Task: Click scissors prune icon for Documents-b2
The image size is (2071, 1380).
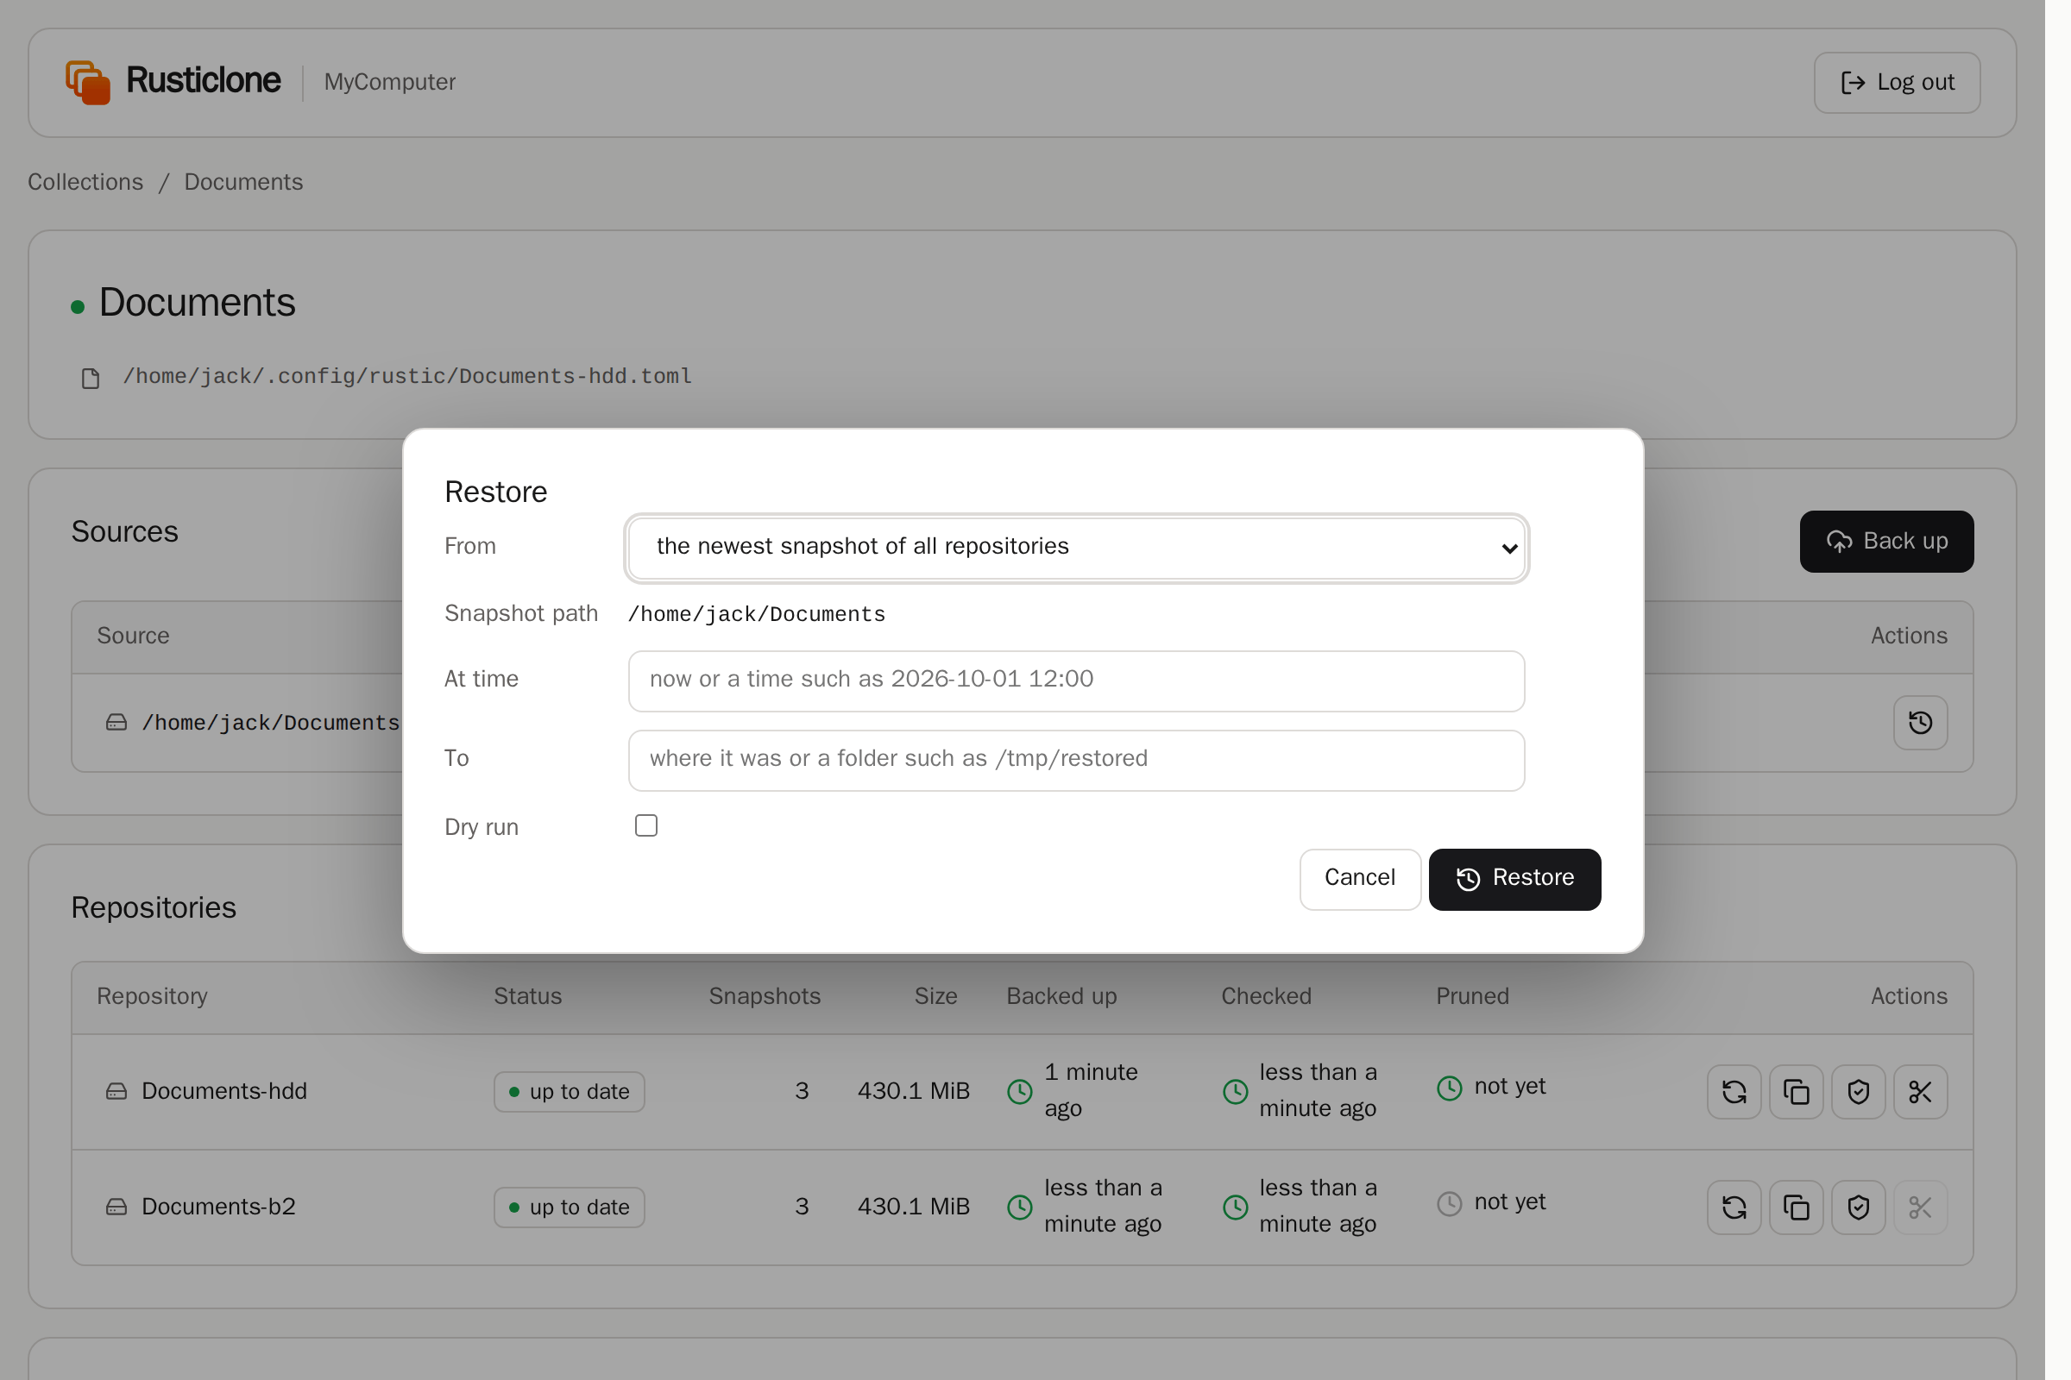Action: [1919, 1207]
